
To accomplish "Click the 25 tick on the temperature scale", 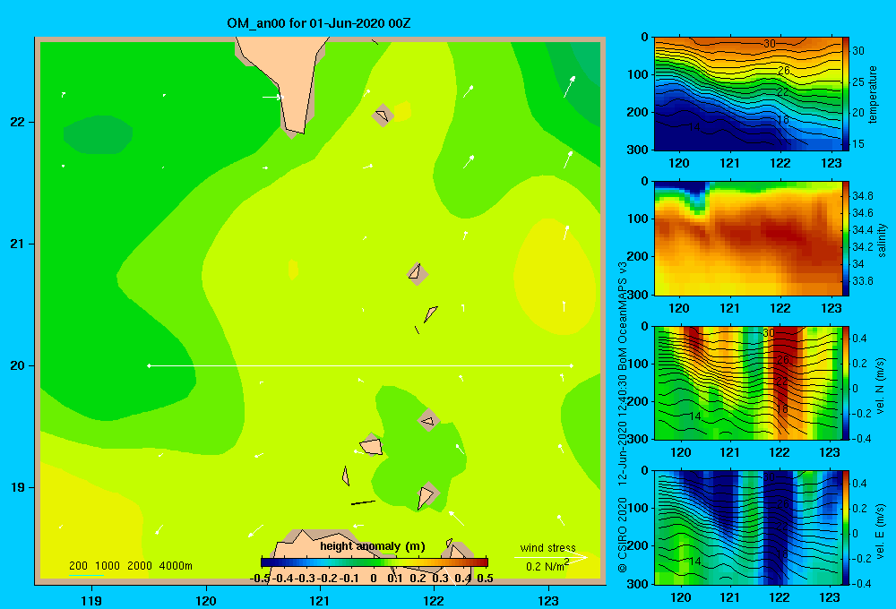I will [858, 81].
